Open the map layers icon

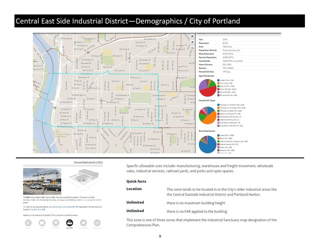[x=192, y=42]
